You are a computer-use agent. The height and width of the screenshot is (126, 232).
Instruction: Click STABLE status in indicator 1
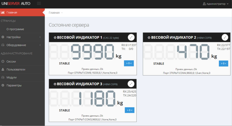pyautogui.click(x=64, y=63)
